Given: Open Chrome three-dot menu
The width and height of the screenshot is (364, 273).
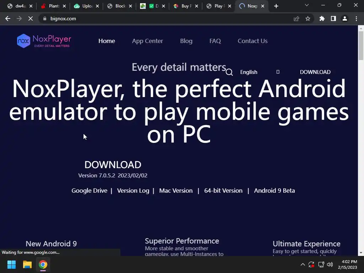Looking at the screenshot, I should pos(356,18).
